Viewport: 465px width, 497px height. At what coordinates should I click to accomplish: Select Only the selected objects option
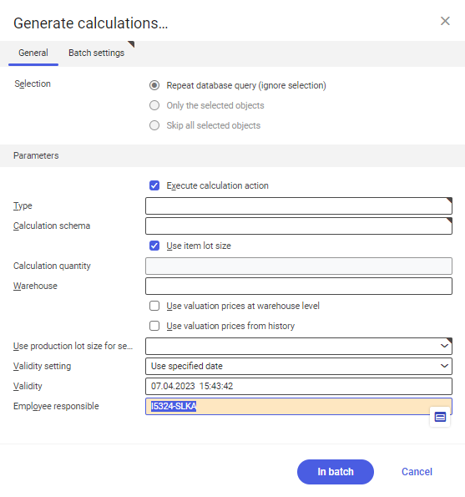[154, 105]
